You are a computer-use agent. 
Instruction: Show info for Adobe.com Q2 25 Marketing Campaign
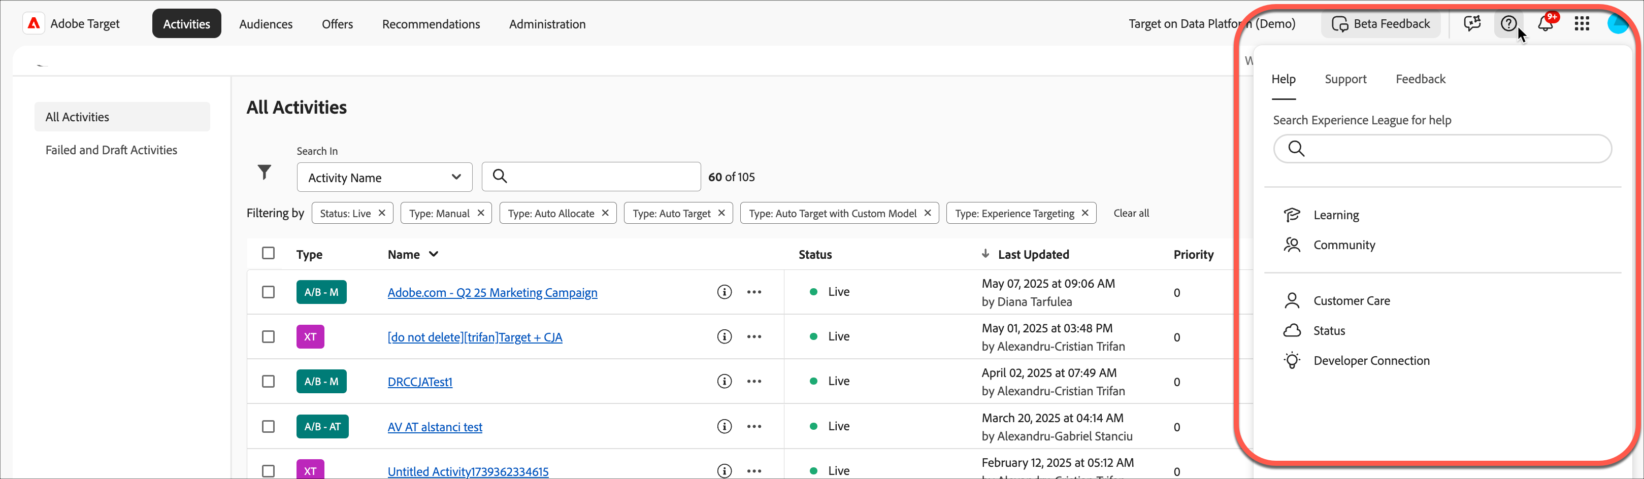point(724,292)
